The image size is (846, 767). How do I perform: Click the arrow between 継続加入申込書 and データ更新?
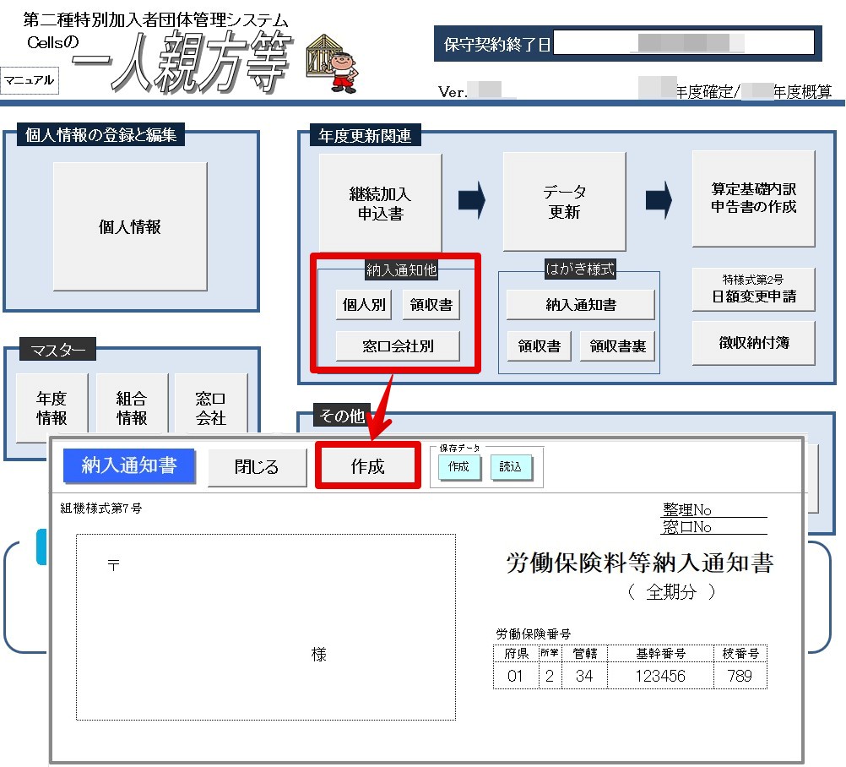pos(472,200)
